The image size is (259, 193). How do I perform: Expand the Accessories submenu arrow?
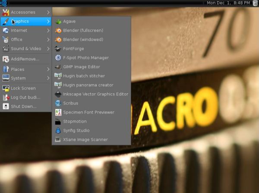(48, 12)
